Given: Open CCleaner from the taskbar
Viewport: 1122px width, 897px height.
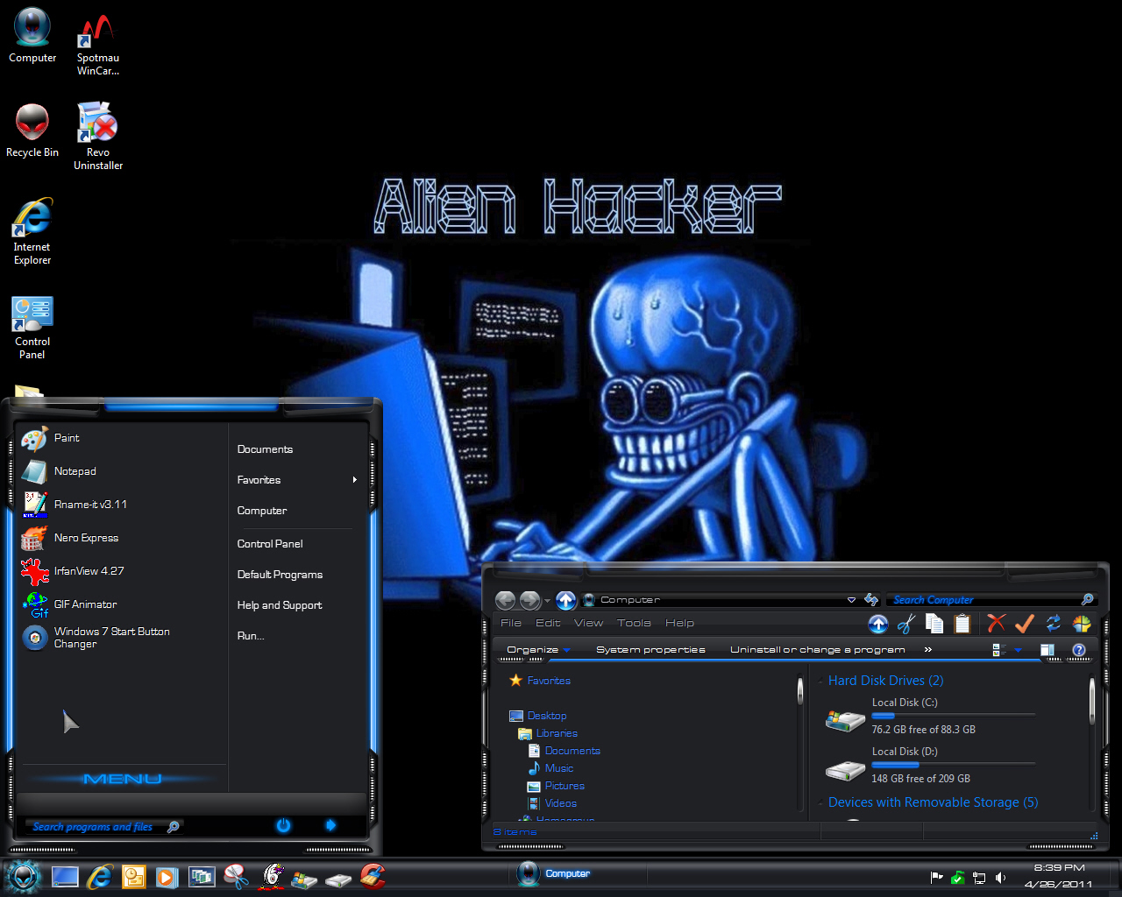Looking at the screenshot, I should (x=373, y=876).
